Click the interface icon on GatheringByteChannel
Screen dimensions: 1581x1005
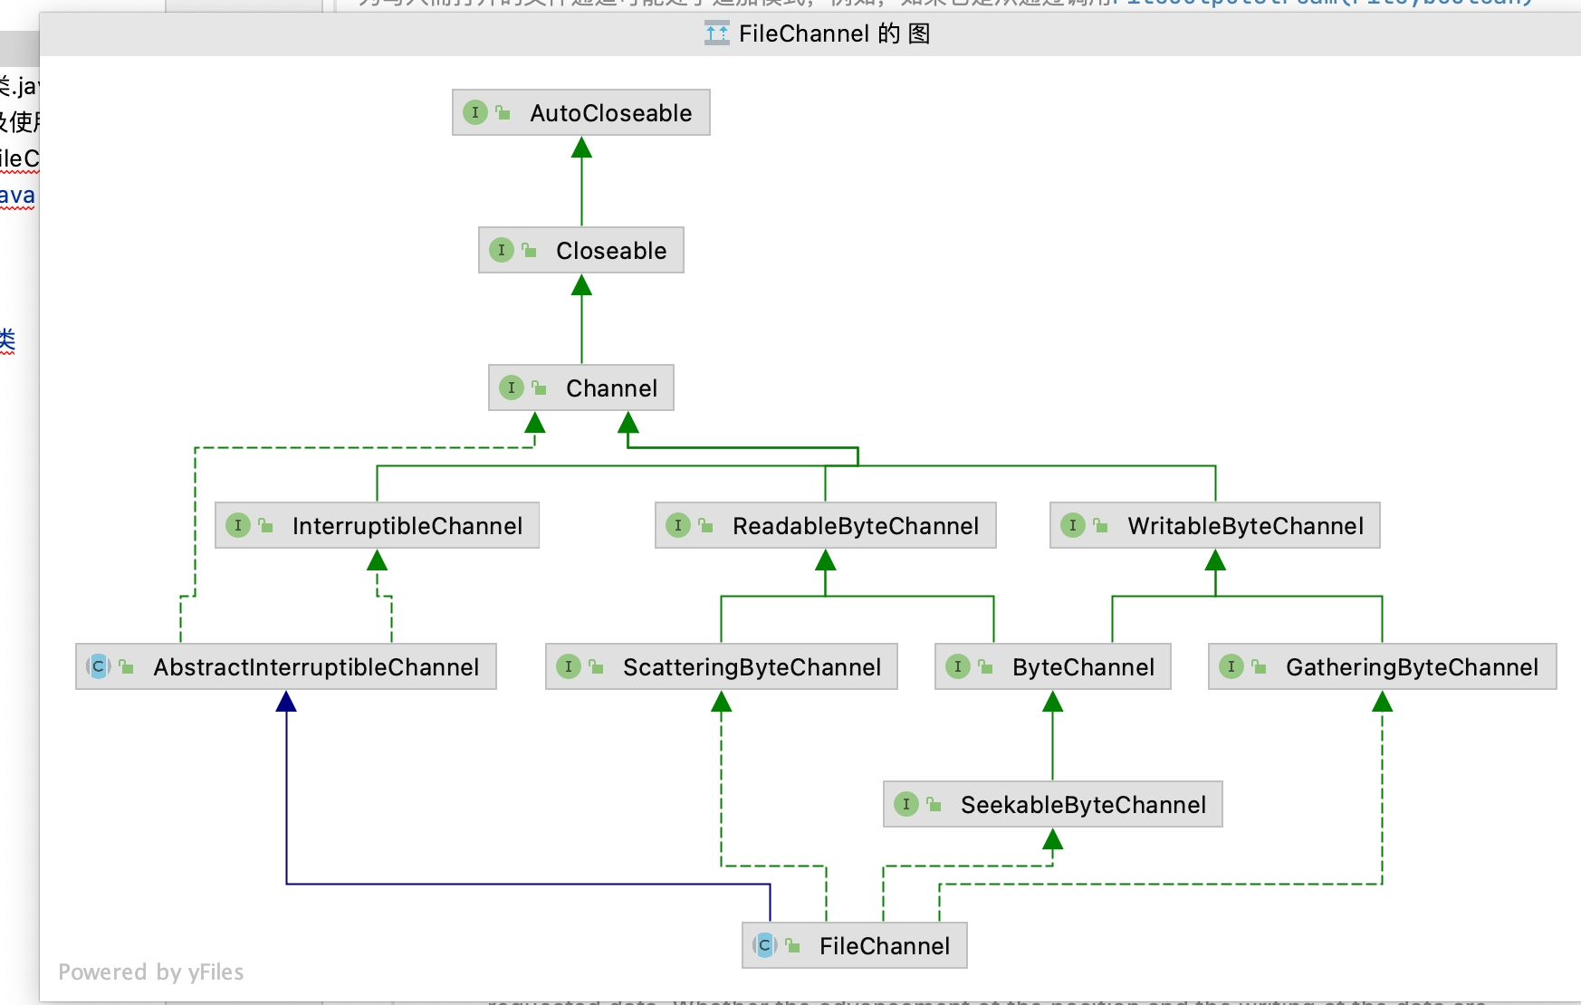[x=1231, y=667]
